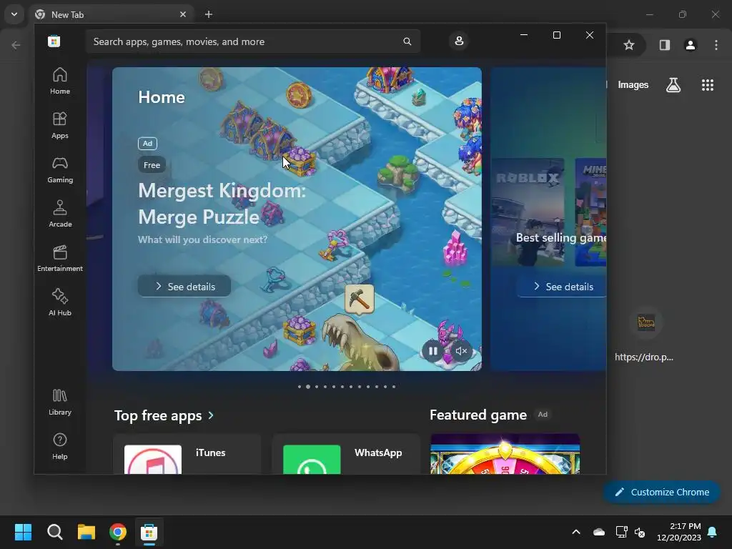Open Search Labs flask icon in Chrome

673,85
